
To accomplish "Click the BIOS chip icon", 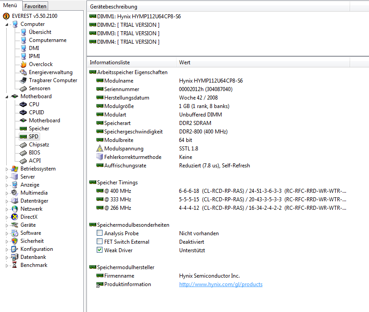I will click(23, 153).
